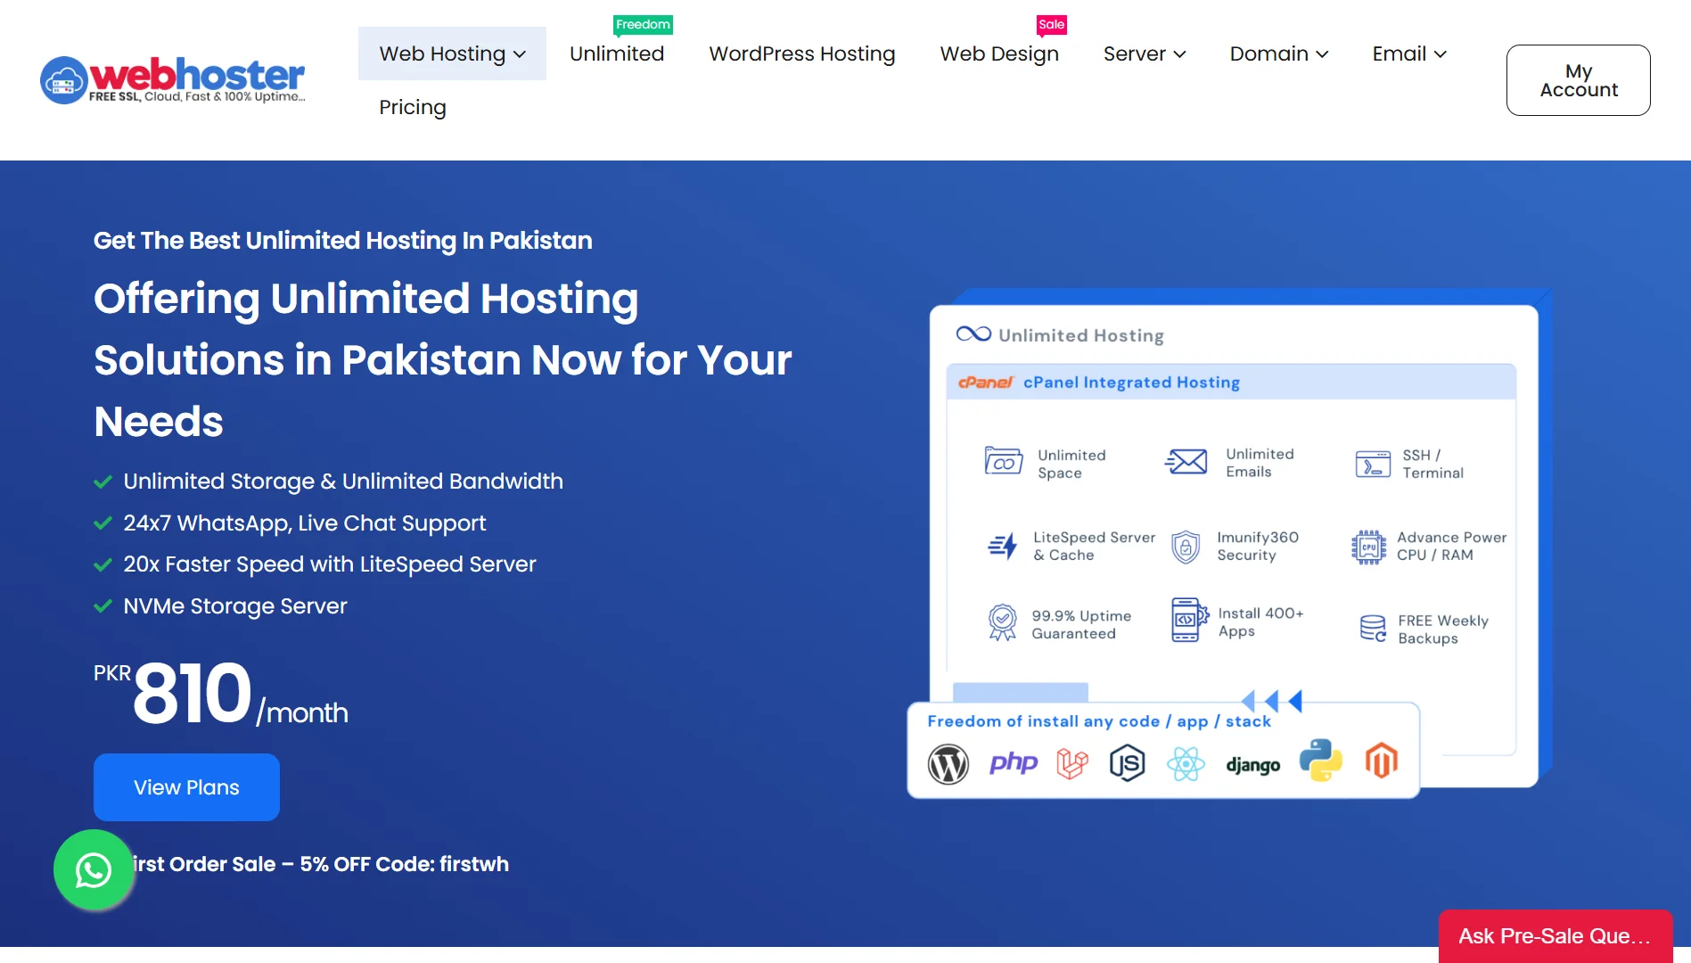The width and height of the screenshot is (1691, 963).
Task: Open the Unlimited nav item
Action: point(617,53)
